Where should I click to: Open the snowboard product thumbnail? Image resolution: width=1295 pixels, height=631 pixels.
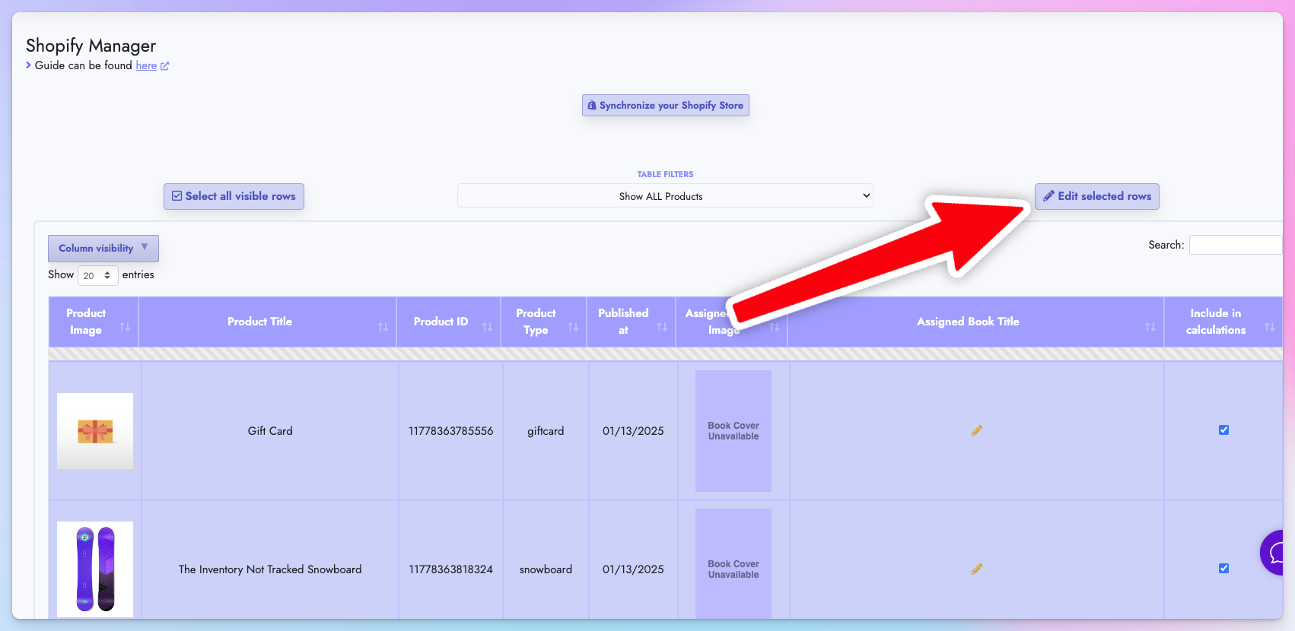pos(95,569)
